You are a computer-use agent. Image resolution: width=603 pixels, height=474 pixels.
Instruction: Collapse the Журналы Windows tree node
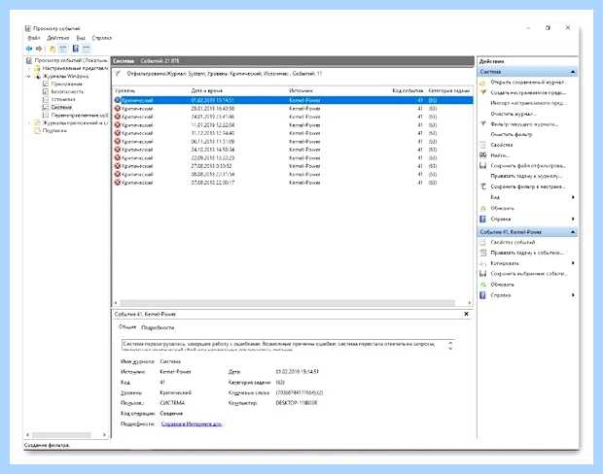pos(29,77)
